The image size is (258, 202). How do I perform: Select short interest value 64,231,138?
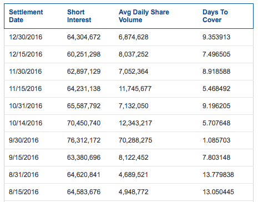pyautogui.click(x=84, y=89)
